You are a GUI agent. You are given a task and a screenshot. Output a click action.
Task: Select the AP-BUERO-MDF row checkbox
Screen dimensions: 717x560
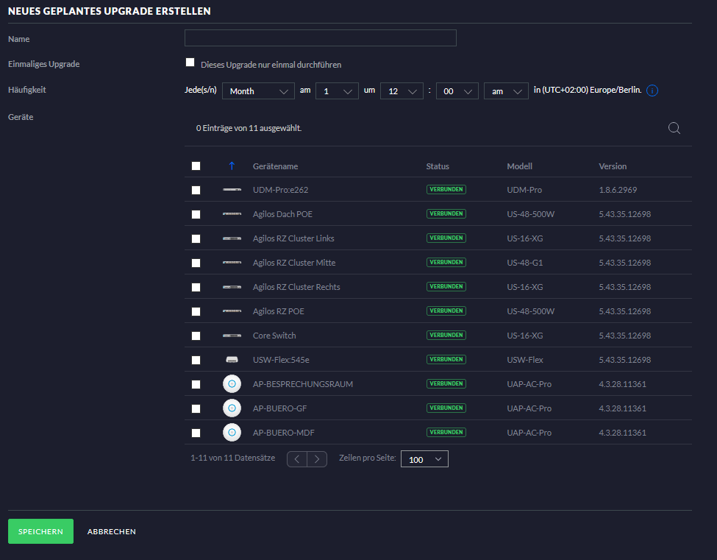[196, 433]
